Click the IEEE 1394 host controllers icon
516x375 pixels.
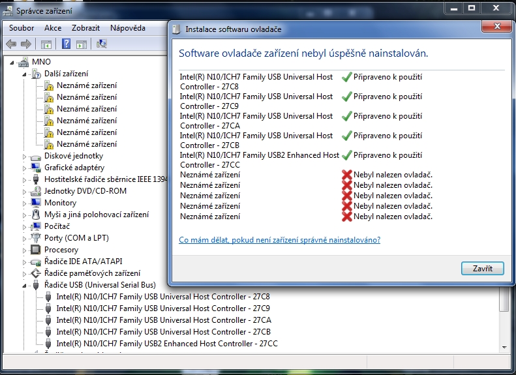(x=35, y=179)
